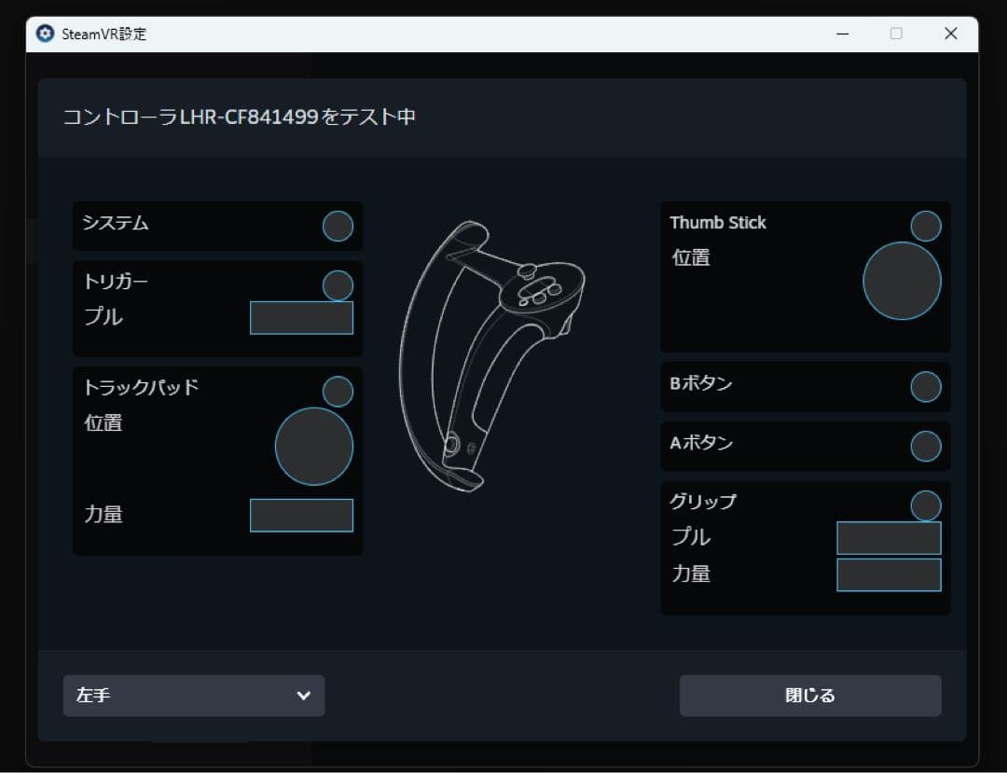
Task: Click the トリガー プル value bar
Action: click(302, 318)
